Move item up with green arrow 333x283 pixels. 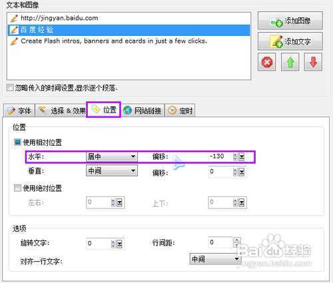tap(290, 62)
